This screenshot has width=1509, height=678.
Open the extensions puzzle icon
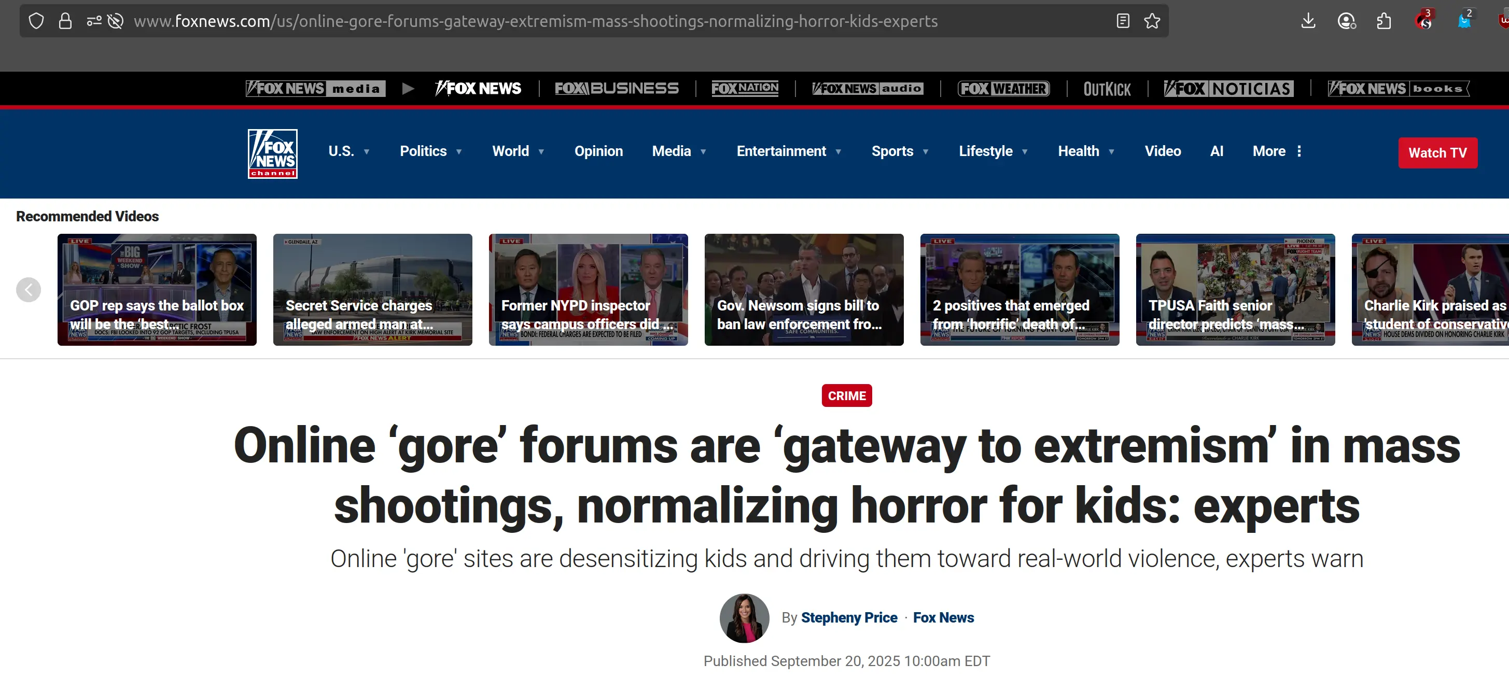pyautogui.click(x=1384, y=21)
